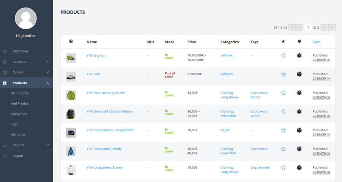This screenshot has width=342, height=182.
Task: Click the Logout icon in sidebar
Action: (x=5, y=156)
